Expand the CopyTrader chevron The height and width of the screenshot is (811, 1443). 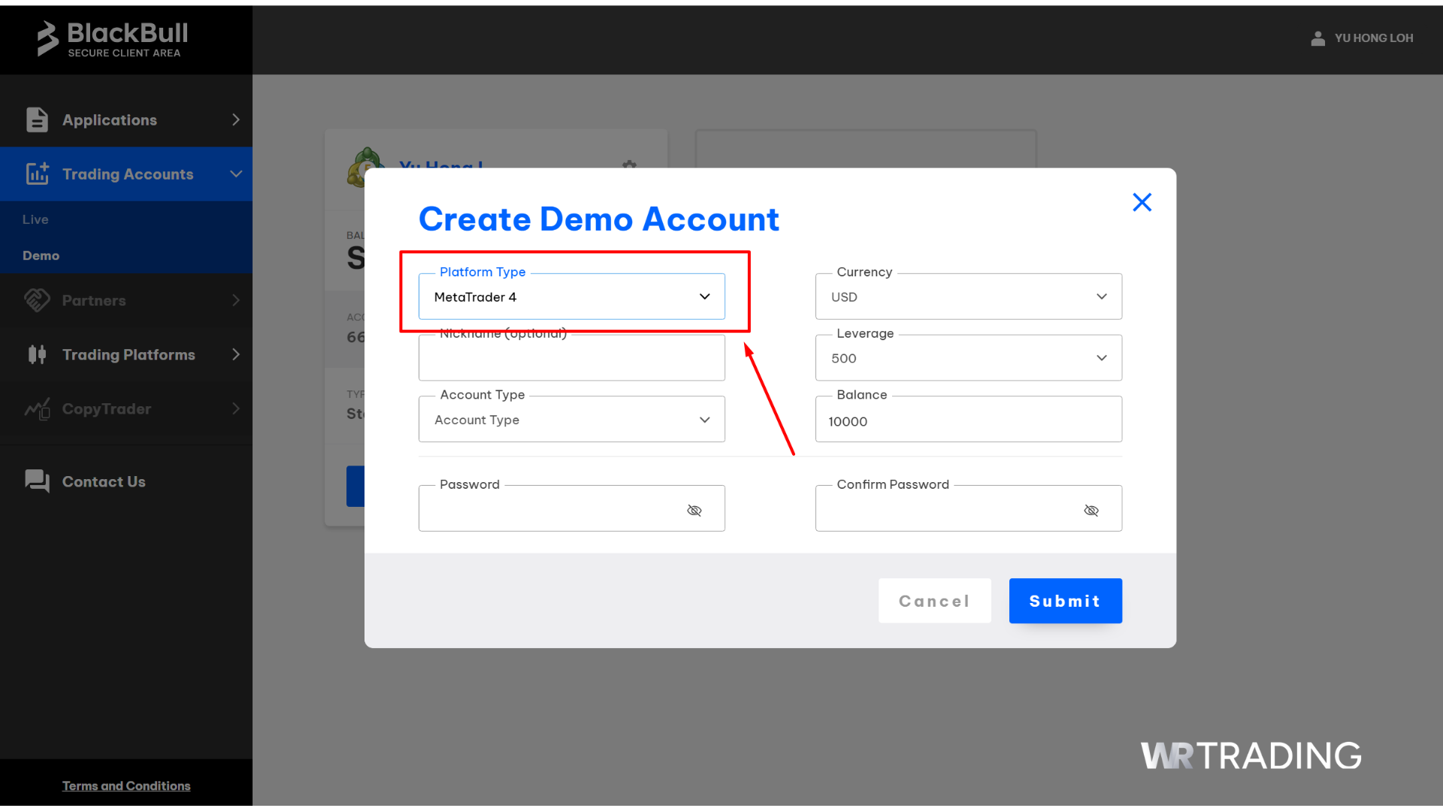pos(236,409)
